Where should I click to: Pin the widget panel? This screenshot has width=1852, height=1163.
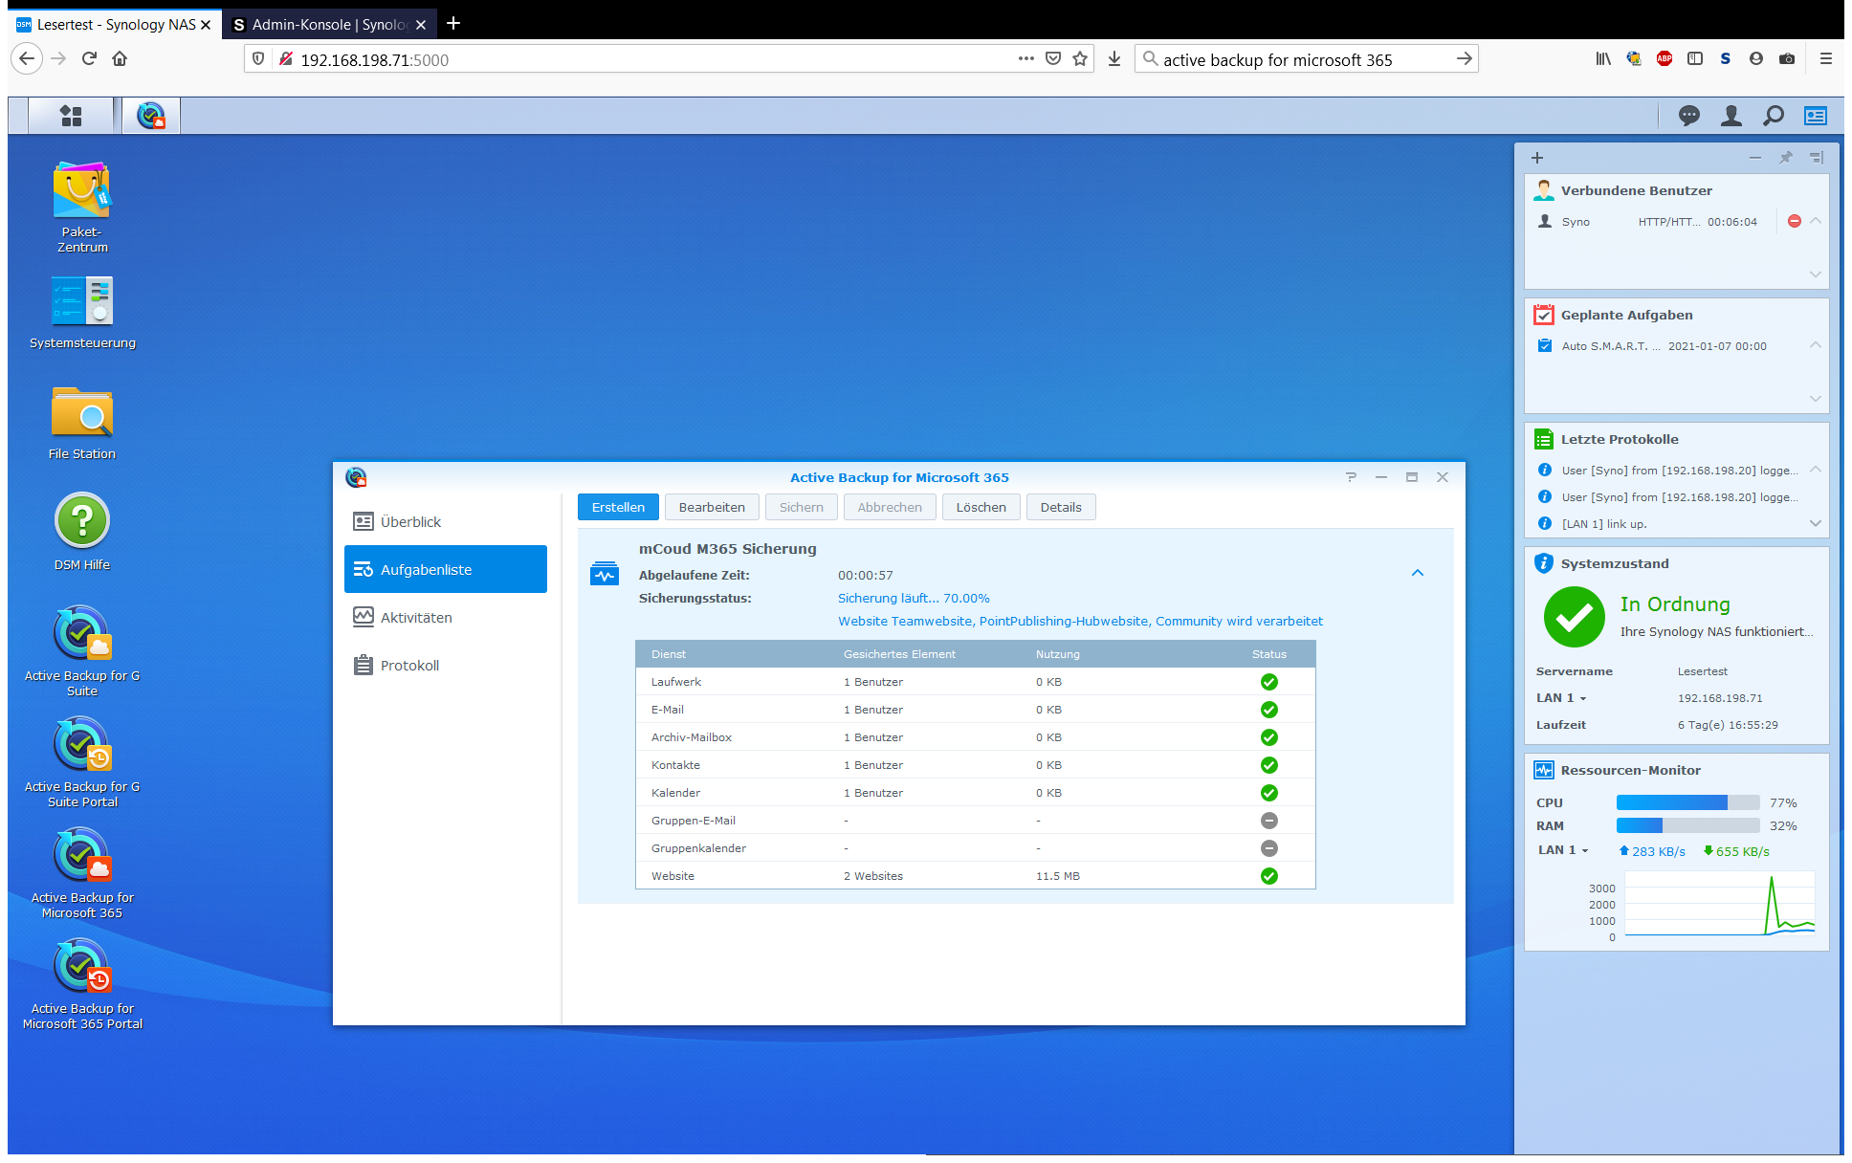[x=1785, y=158]
